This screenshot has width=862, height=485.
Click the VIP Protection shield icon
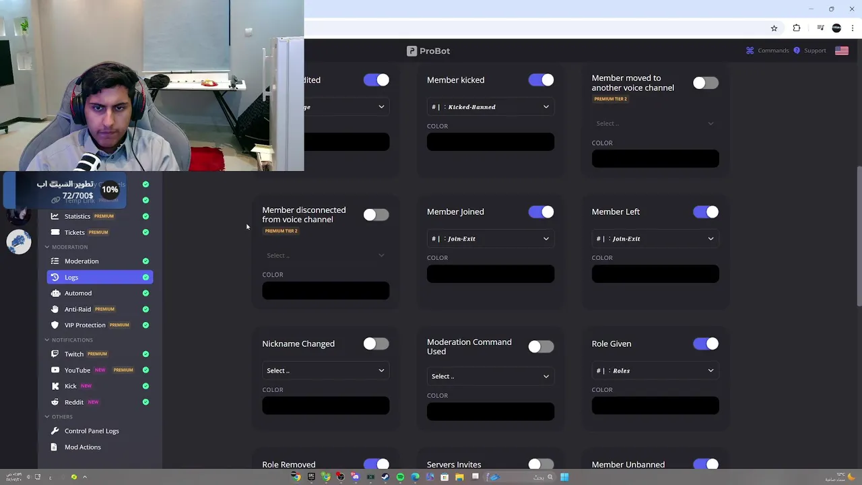click(x=55, y=325)
